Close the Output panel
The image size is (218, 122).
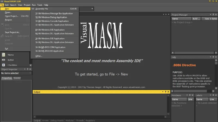point(168,92)
